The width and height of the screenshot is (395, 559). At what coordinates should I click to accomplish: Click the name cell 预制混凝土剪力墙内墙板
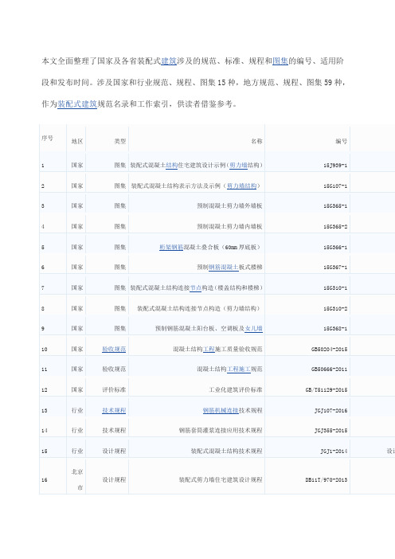pos(229,226)
